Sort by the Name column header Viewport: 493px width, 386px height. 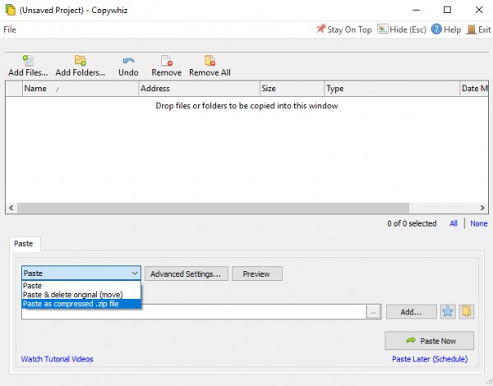(x=81, y=89)
